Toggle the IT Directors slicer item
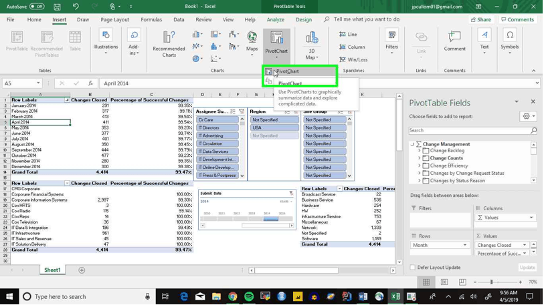The width and height of the screenshot is (544, 305). click(217, 127)
